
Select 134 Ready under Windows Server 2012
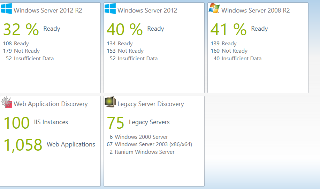[x=120, y=44]
